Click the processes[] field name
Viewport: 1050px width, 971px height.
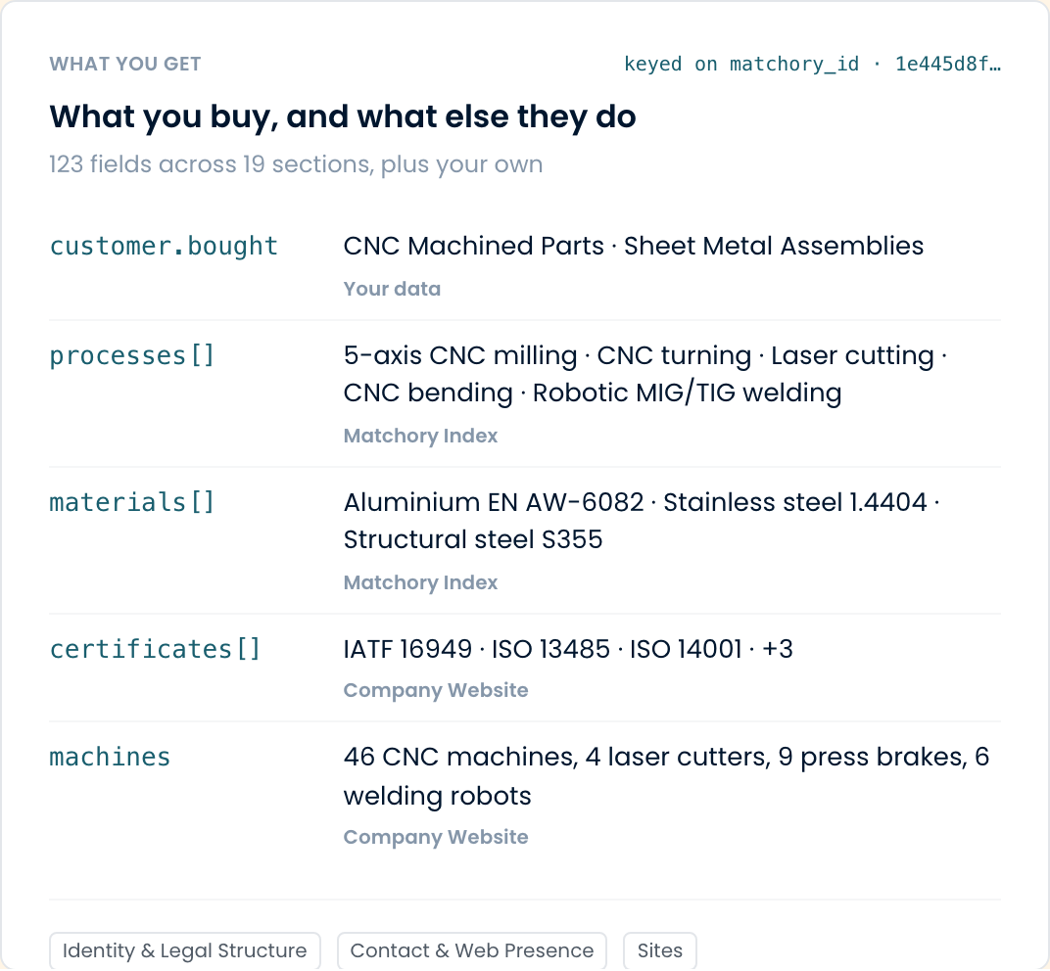pyautogui.click(x=132, y=355)
